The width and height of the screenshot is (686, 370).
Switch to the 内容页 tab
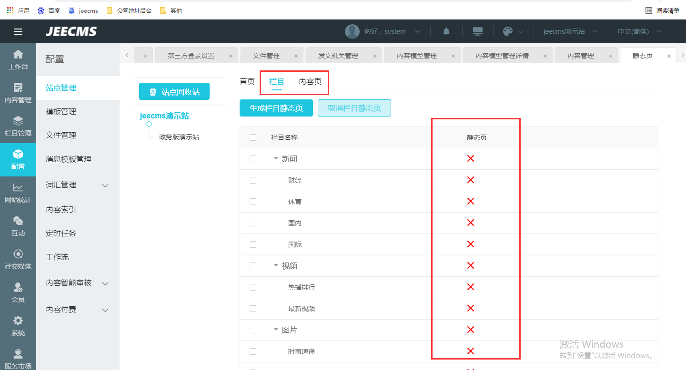[310, 81]
